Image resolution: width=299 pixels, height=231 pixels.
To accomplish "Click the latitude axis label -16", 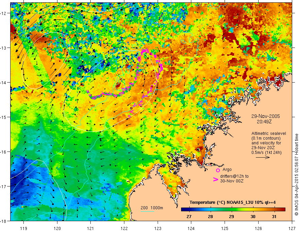I will coord(4,152).
